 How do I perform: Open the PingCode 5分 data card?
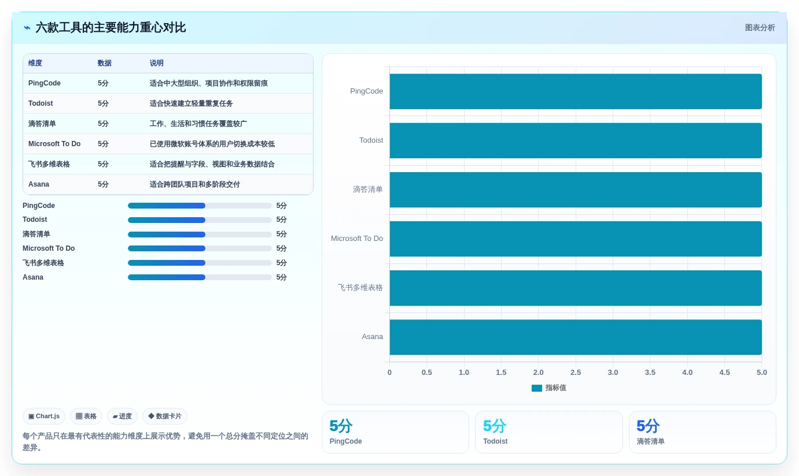(x=395, y=432)
